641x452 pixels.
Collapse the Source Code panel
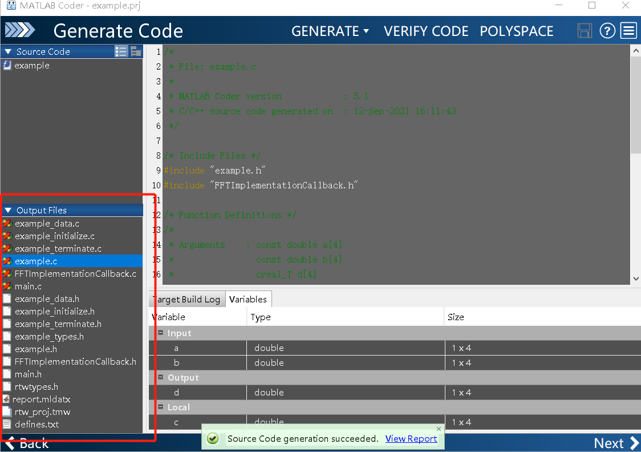coord(8,51)
